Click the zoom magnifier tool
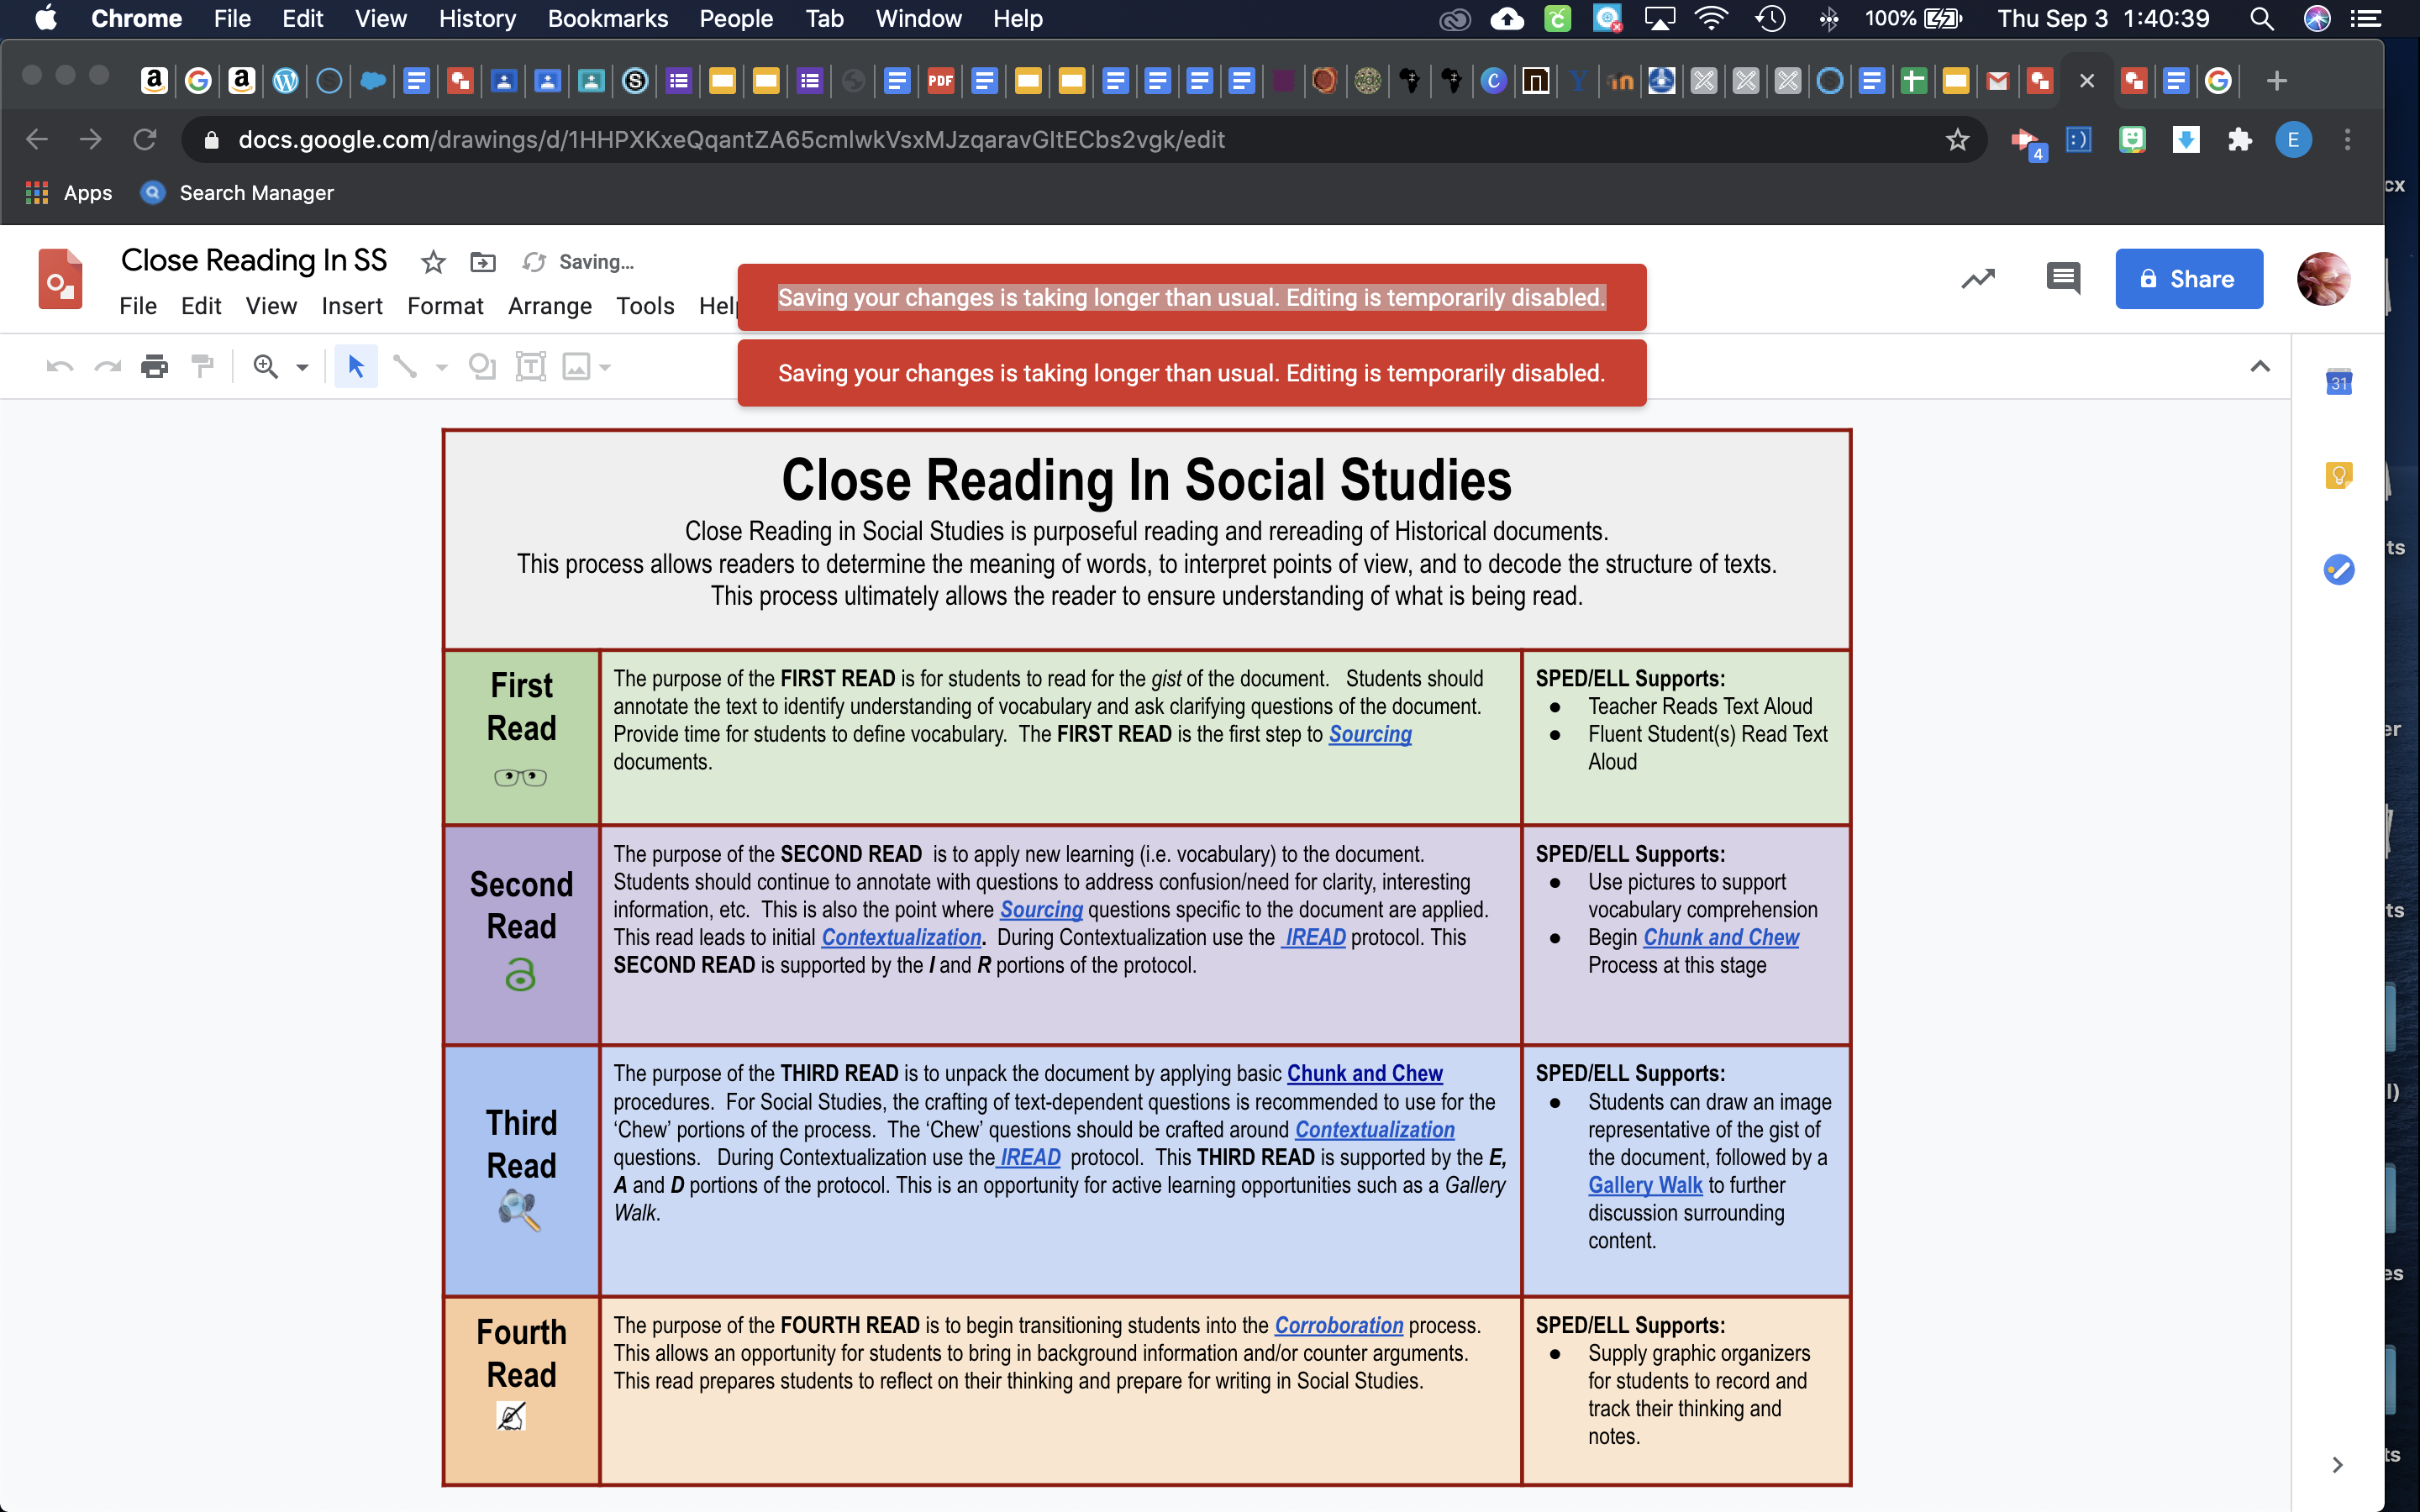 [265, 367]
